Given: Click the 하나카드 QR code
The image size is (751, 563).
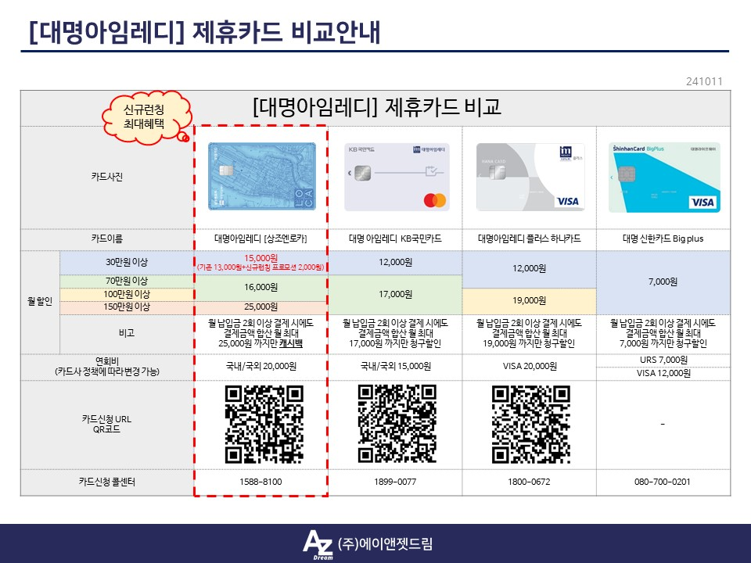Looking at the screenshot, I should 530,425.
